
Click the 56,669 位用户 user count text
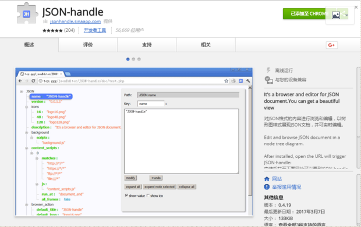pos(130,30)
